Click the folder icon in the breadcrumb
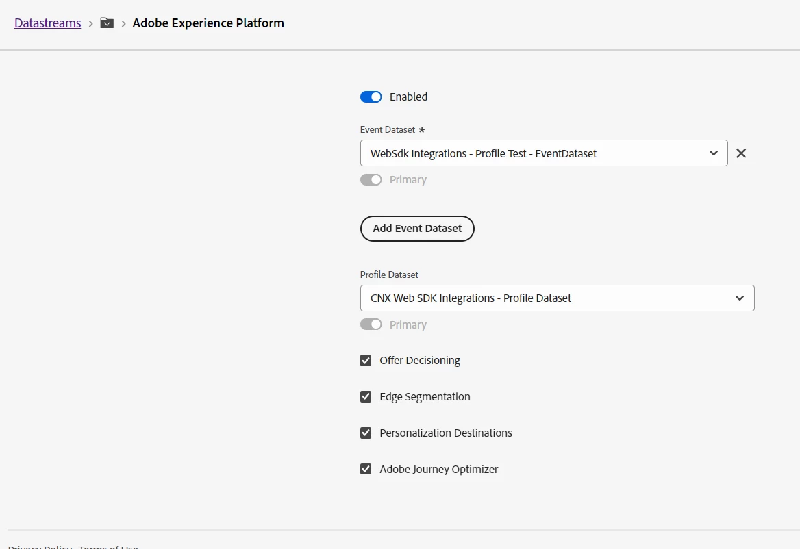800x549 pixels. tap(107, 23)
